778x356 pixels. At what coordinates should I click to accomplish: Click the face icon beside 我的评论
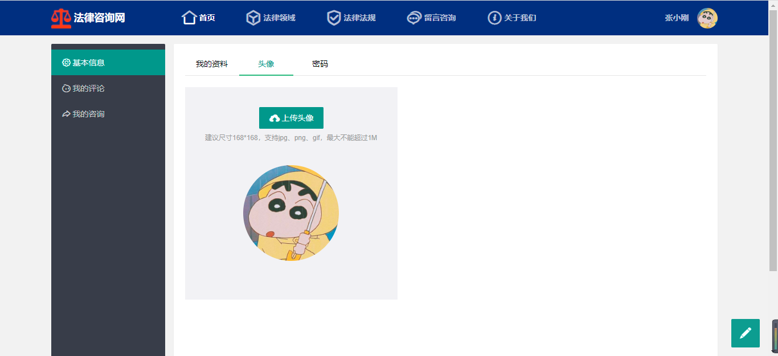66,88
